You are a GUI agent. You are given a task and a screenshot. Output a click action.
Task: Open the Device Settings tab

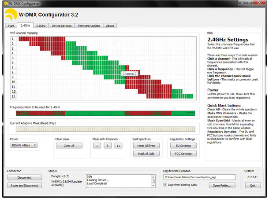point(62,26)
